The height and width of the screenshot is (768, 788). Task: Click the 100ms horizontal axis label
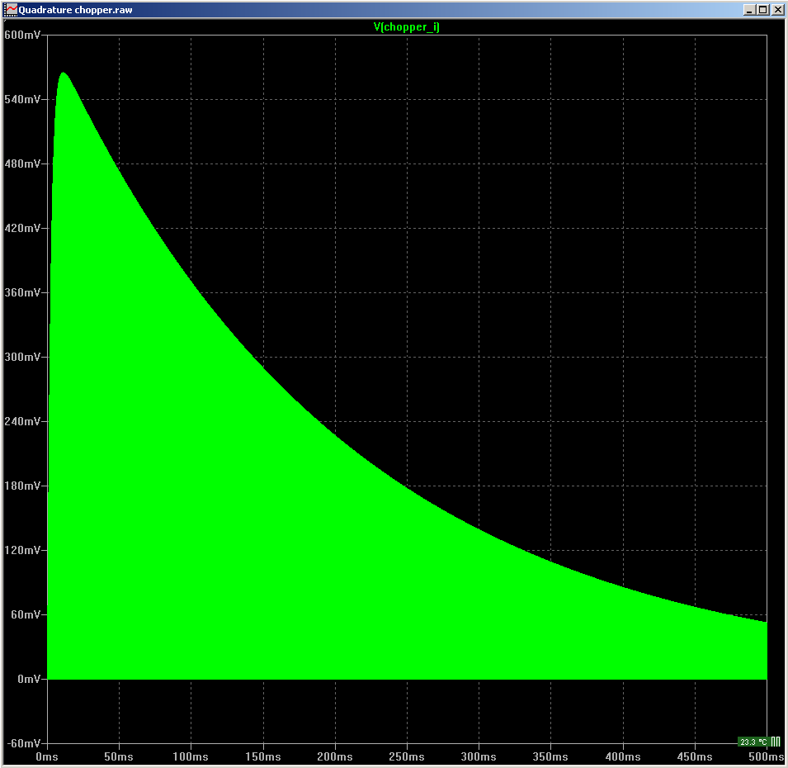191,756
